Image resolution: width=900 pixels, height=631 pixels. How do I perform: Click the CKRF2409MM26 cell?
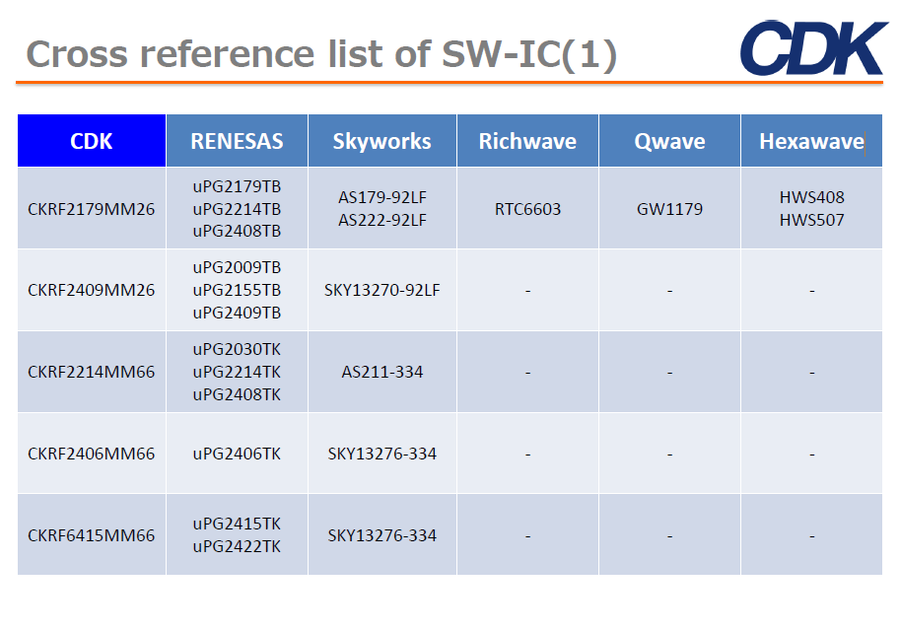(92, 291)
